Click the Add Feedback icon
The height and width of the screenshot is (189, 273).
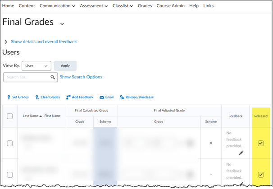[68, 97]
